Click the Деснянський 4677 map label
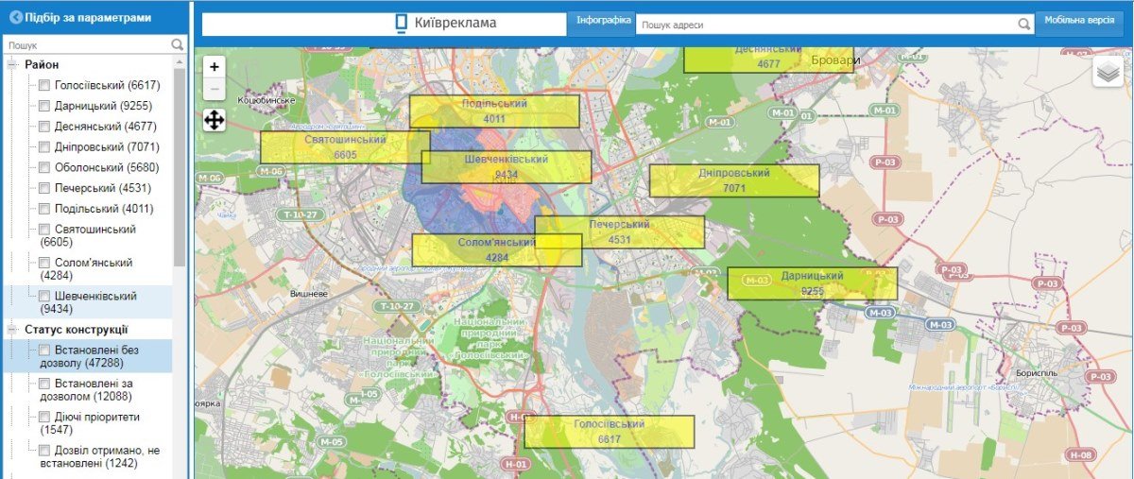The width and height of the screenshot is (1134, 479). tap(768, 59)
